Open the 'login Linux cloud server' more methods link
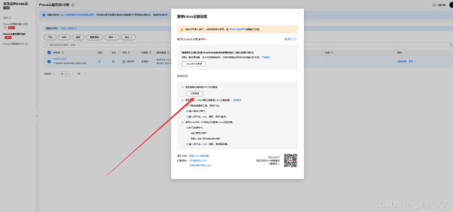453x212 pixels. pos(199,156)
